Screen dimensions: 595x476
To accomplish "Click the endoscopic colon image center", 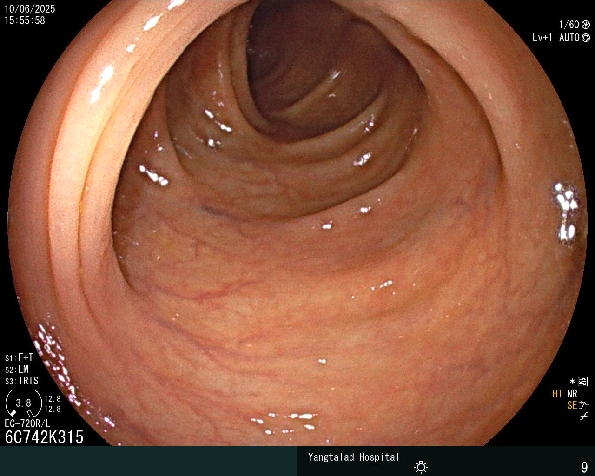I will point(297,223).
